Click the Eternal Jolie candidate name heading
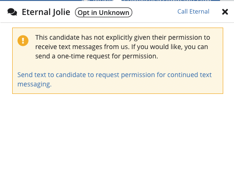 (46, 12)
